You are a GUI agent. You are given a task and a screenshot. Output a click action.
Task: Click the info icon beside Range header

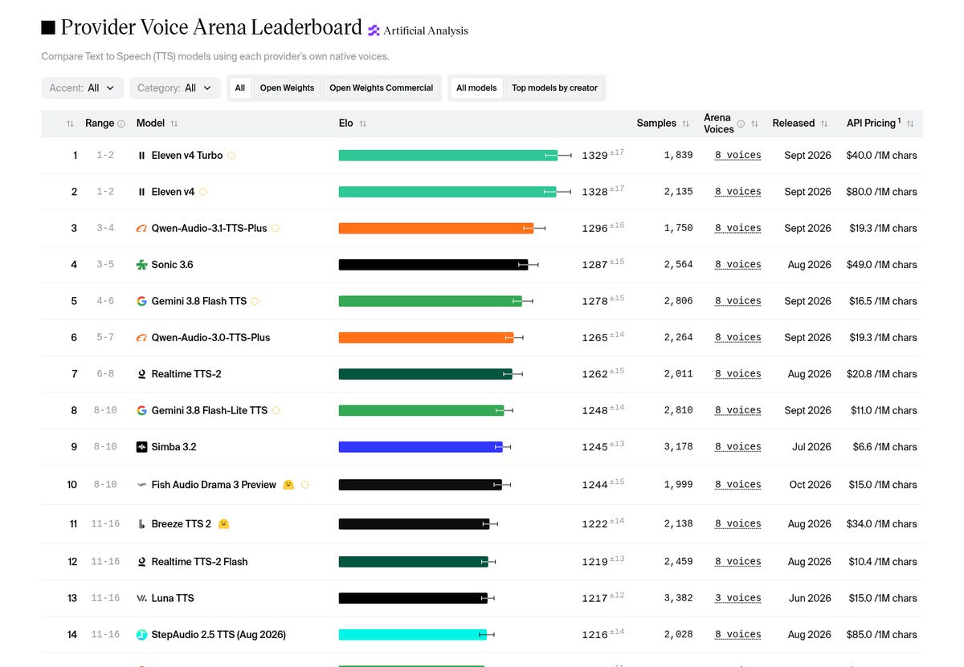point(121,124)
